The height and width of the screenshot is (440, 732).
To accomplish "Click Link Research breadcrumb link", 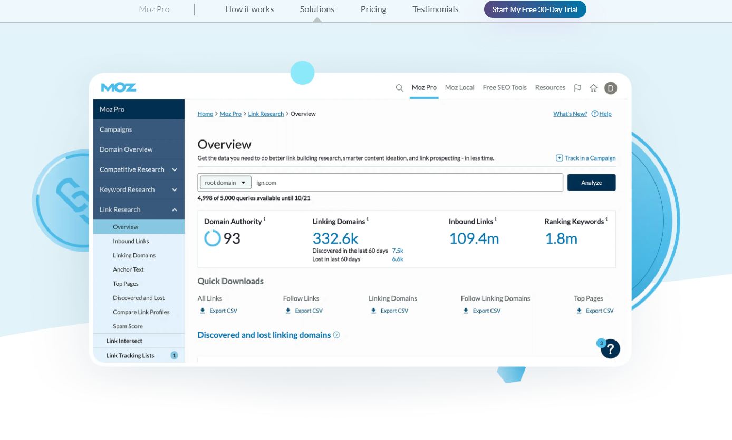I will 266,114.
